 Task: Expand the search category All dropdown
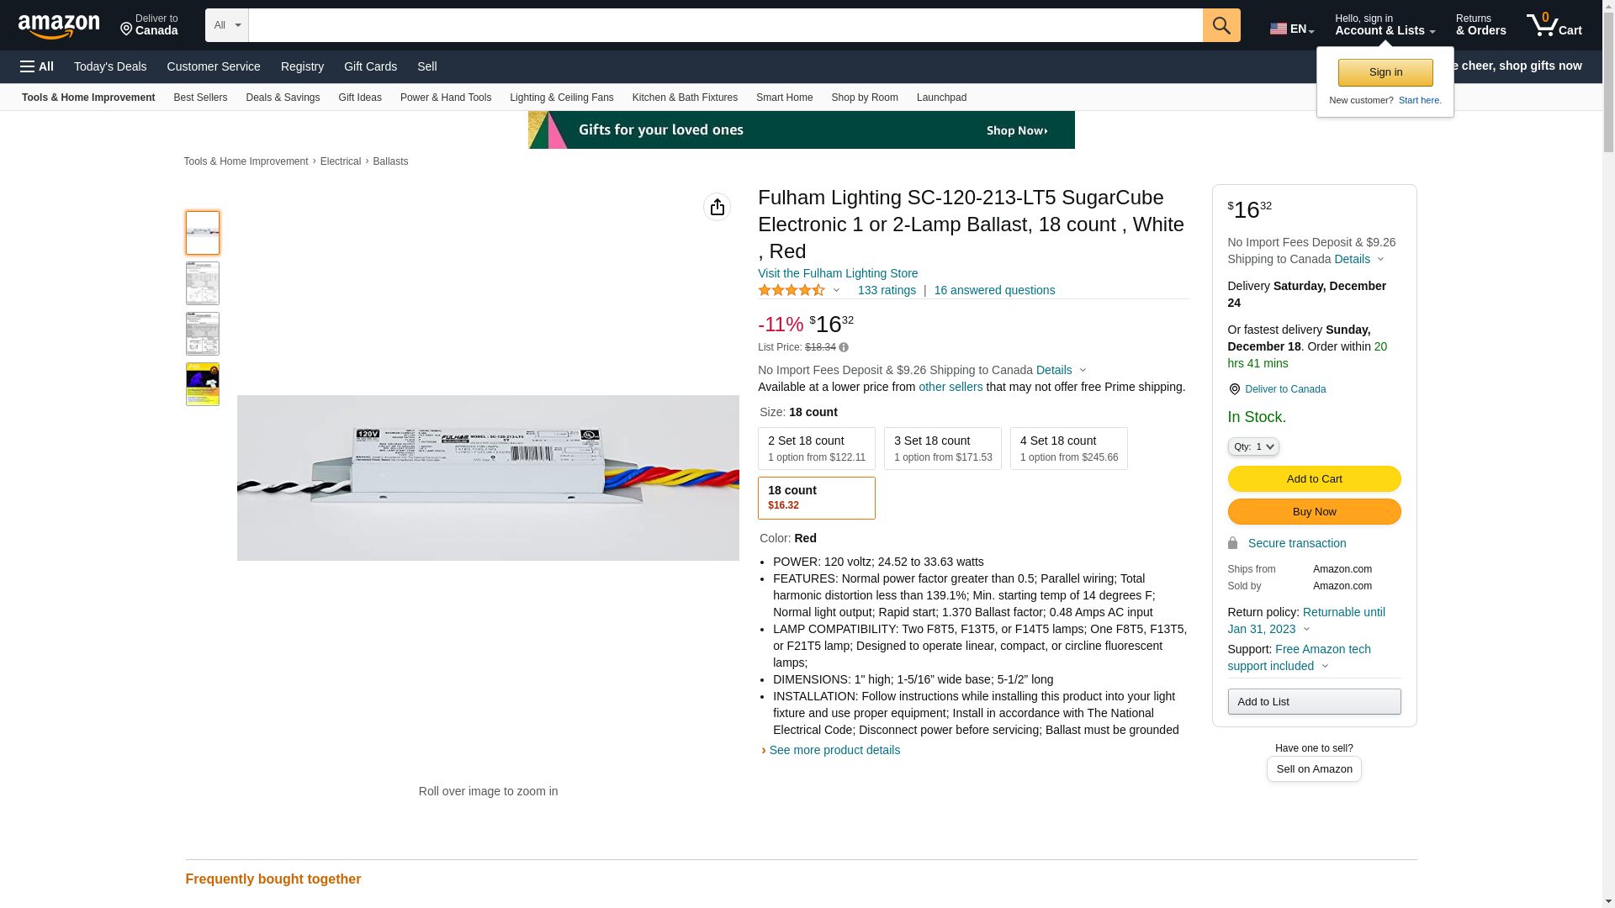(226, 25)
